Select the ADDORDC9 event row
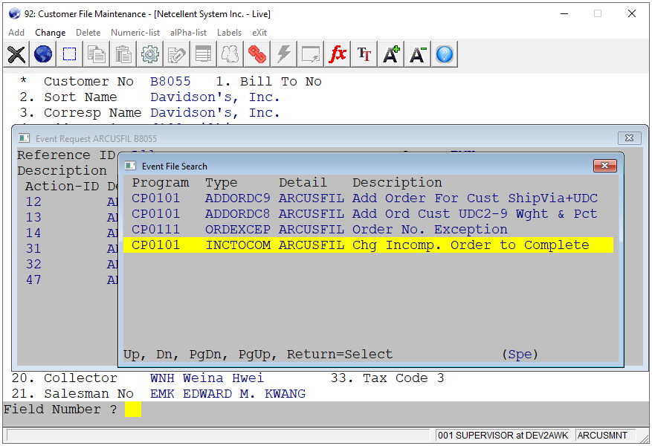The width and height of the screenshot is (652, 446). pos(368,198)
